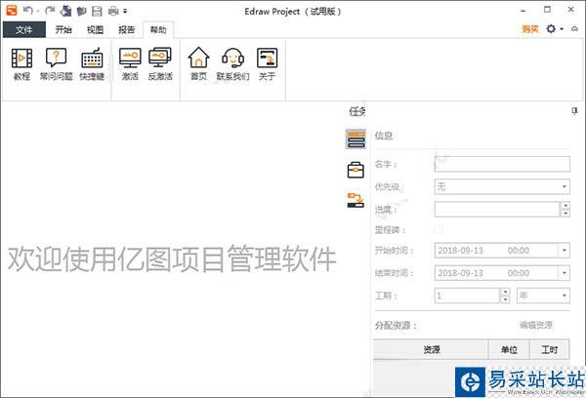
Task: Open the 关于 about icon
Action: pyautogui.click(x=267, y=58)
